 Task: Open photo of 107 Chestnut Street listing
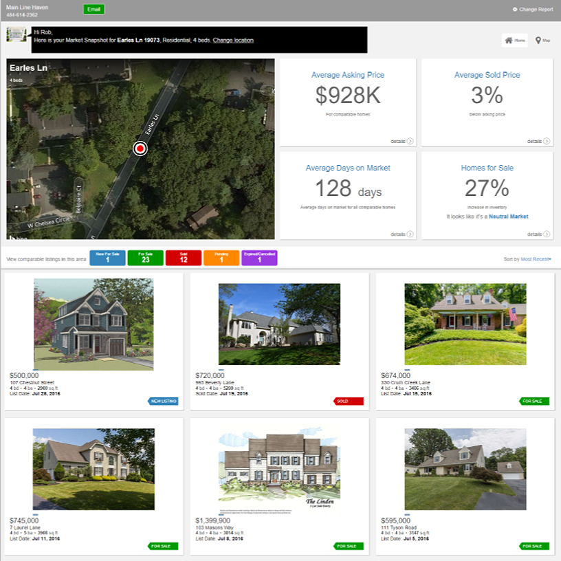pos(93,324)
